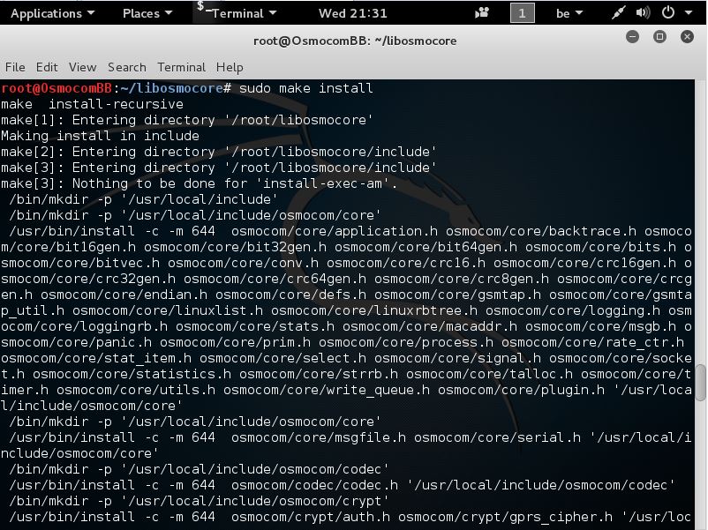The image size is (708, 530).
Task: Open the clock Wed 21:31 calendar
Action: click(x=352, y=13)
